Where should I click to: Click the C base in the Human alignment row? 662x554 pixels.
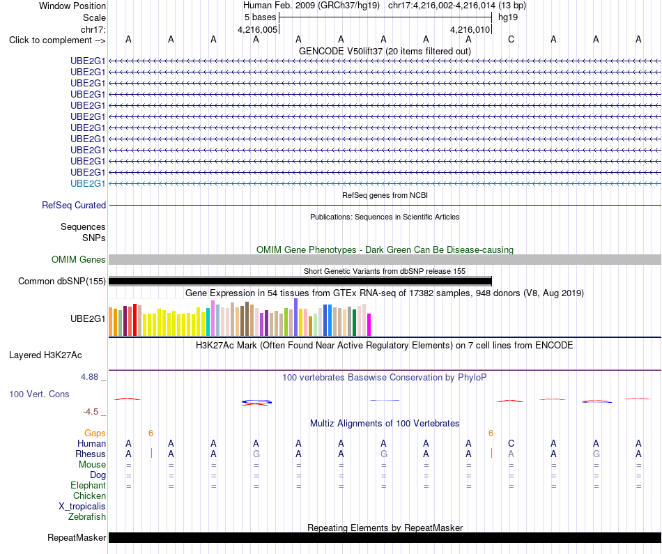coord(511,443)
